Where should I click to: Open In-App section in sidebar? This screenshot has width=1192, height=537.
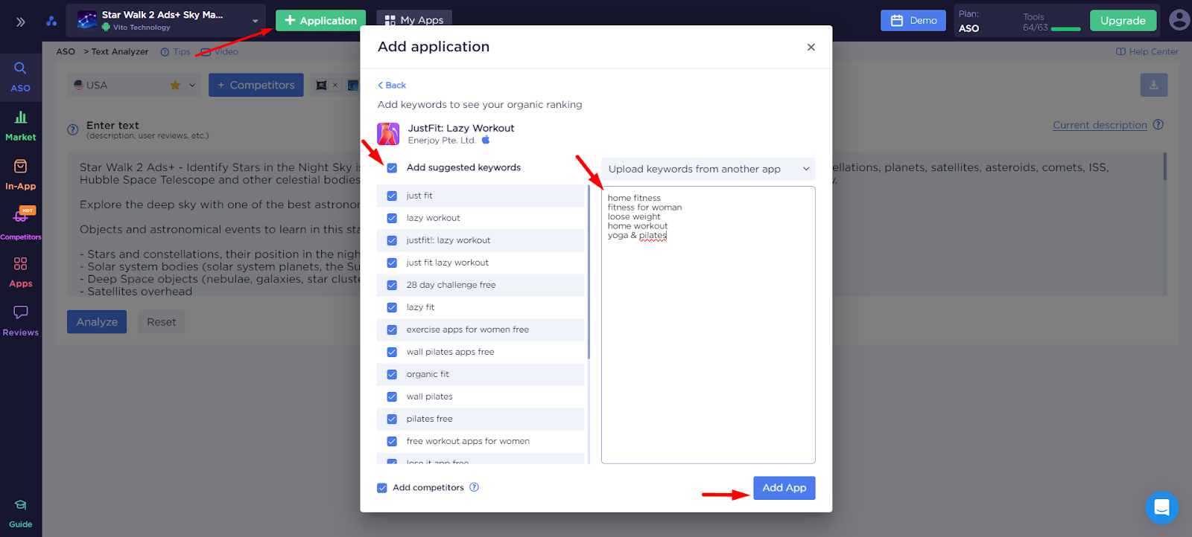click(21, 175)
